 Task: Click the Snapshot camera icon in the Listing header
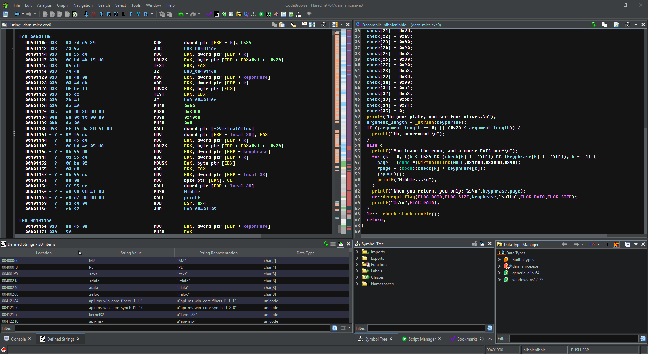click(324, 25)
